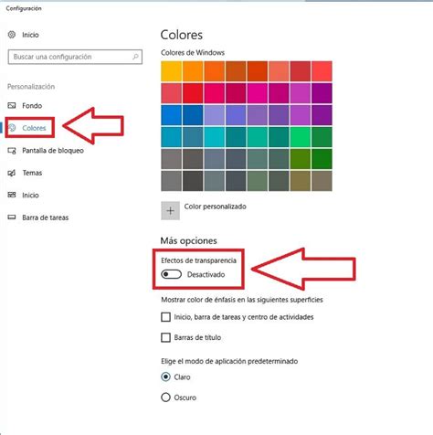Viewport: 433px width, 435px height.
Task: Click the Colores palette icon
Action: [x=12, y=128]
